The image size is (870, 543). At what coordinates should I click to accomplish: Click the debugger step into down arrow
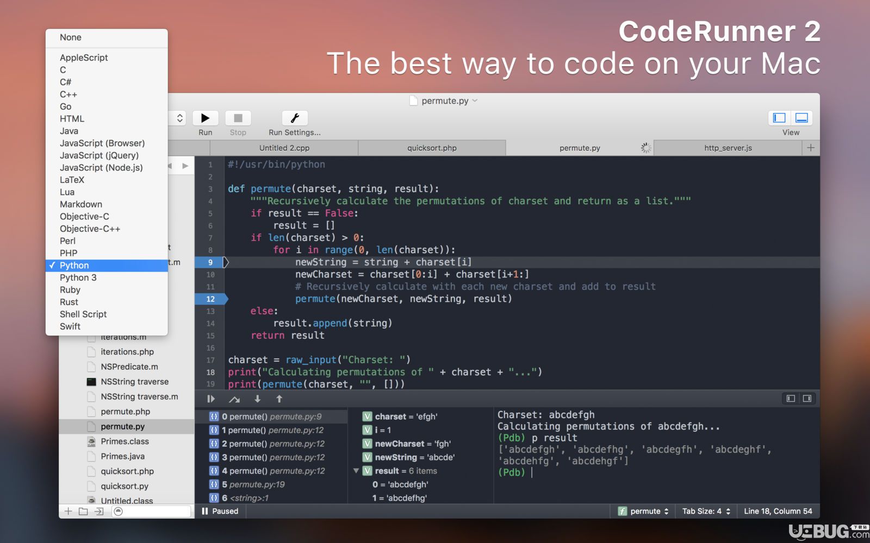(x=258, y=399)
